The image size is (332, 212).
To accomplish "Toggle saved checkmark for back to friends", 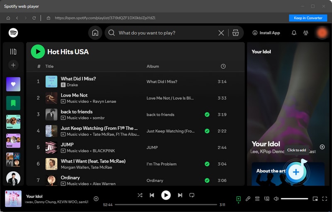I will coord(207,114).
